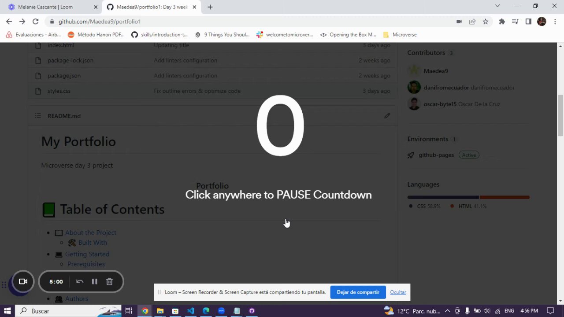
Task: Delete recording with the trash icon
Action: (109, 282)
